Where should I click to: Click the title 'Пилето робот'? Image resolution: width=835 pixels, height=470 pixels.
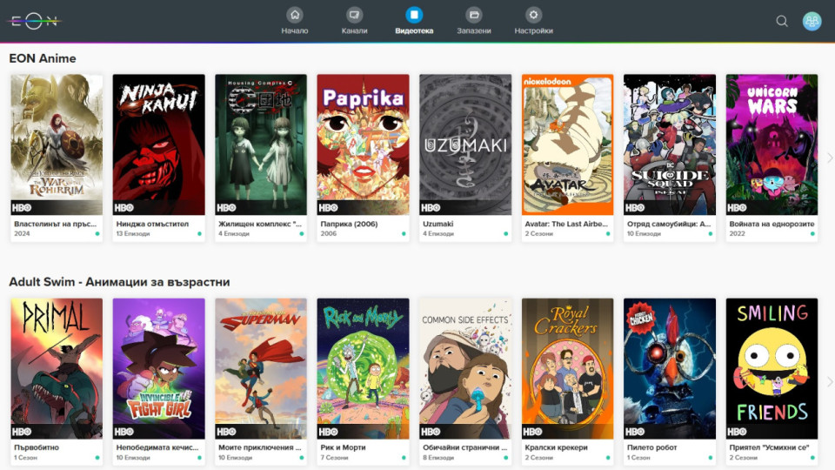click(651, 448)
